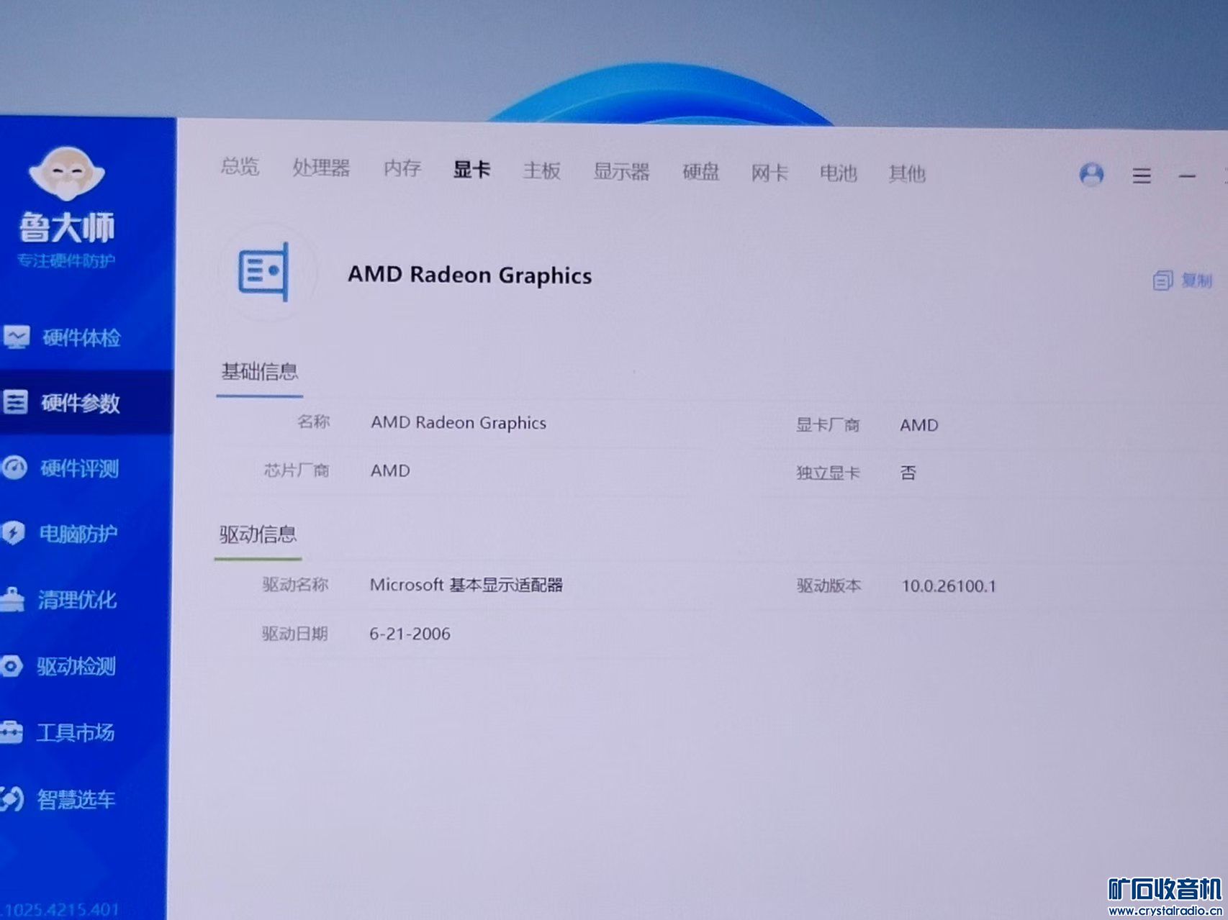1228x920 pixels.
Task: Open 工具市场 in the sidebar
Action: pyautogui.click(x=76, y=733)
